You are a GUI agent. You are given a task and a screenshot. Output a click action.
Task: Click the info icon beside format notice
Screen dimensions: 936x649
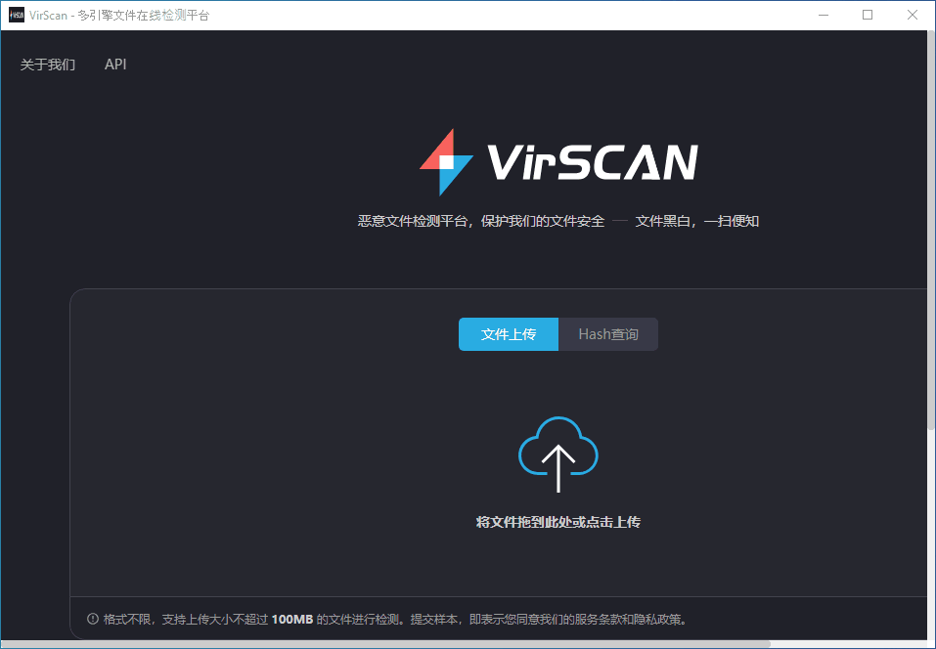pos(93,619)
